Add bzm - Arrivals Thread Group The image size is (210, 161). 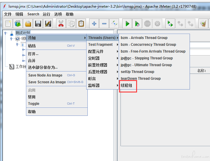click(154, 38)
